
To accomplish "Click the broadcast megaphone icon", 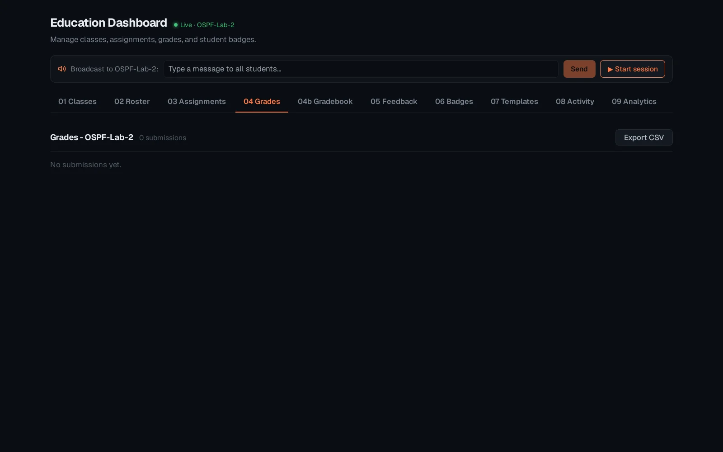I will tap(62, 69).
